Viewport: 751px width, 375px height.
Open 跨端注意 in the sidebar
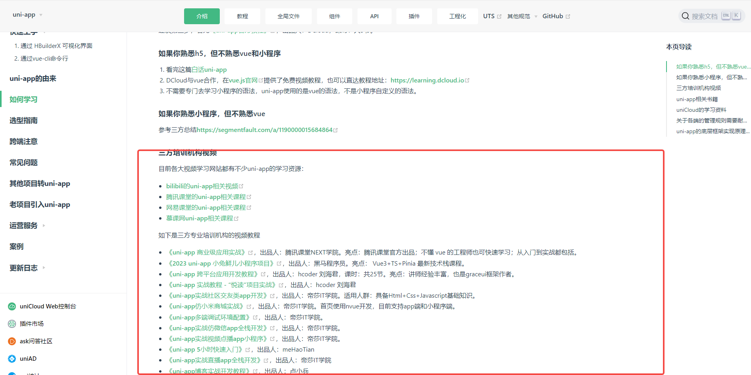click(23, 142)
